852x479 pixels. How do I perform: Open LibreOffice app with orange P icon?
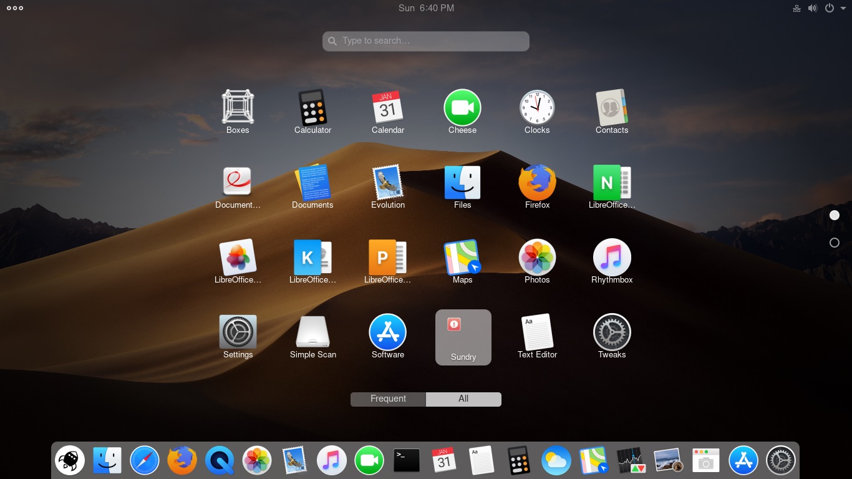[x=388, y=262]
